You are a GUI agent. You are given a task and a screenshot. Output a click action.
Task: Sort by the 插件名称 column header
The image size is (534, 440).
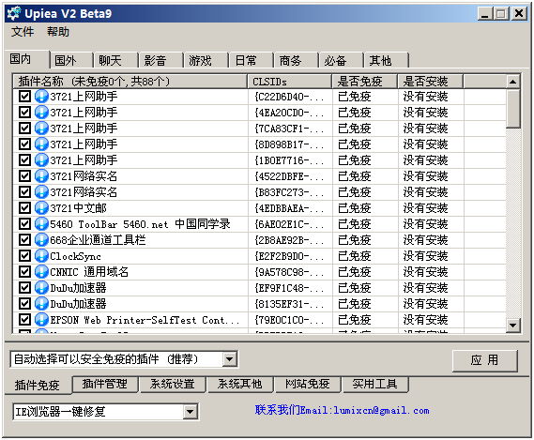pos(130,82)
